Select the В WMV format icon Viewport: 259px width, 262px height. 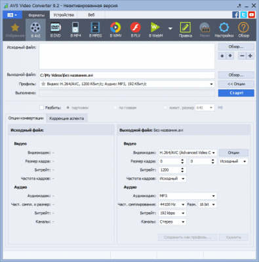click(115, 29)
